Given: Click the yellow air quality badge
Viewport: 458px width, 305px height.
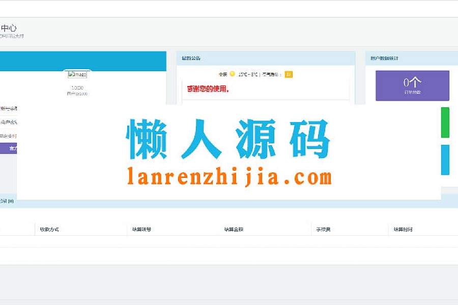Looking at the screenshot, I should click(289, 74).
